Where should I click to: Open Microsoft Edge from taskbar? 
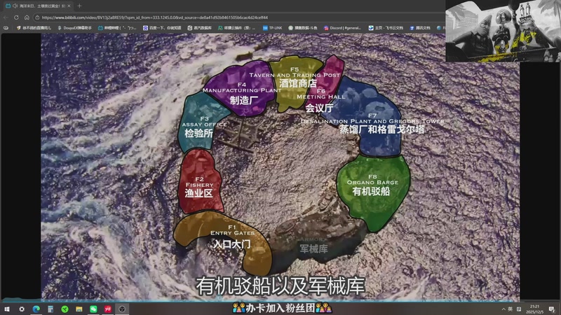(x=36, y=309)
